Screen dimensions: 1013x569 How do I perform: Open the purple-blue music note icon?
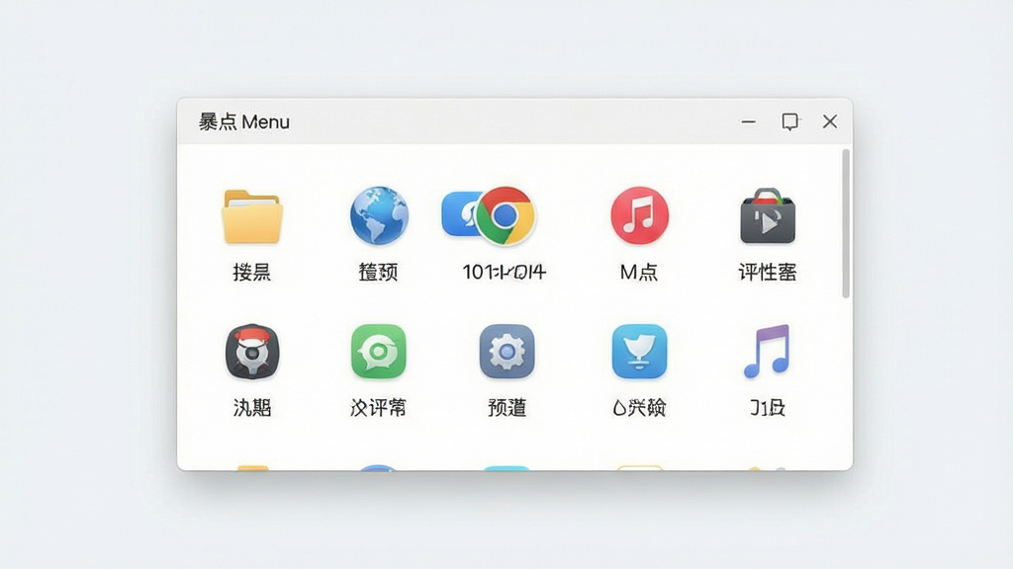767,352
